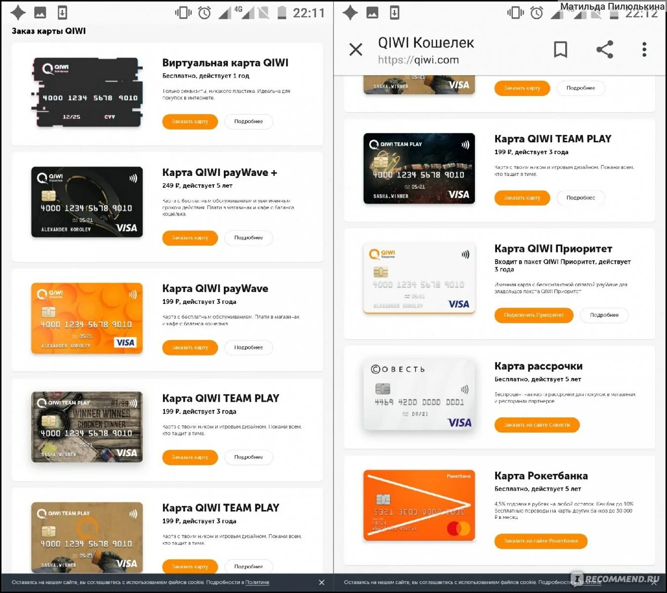This screenshot has height=593, width=667.
Task: Tap the Карта QIWI payWave + title
Action: point(220,172)
